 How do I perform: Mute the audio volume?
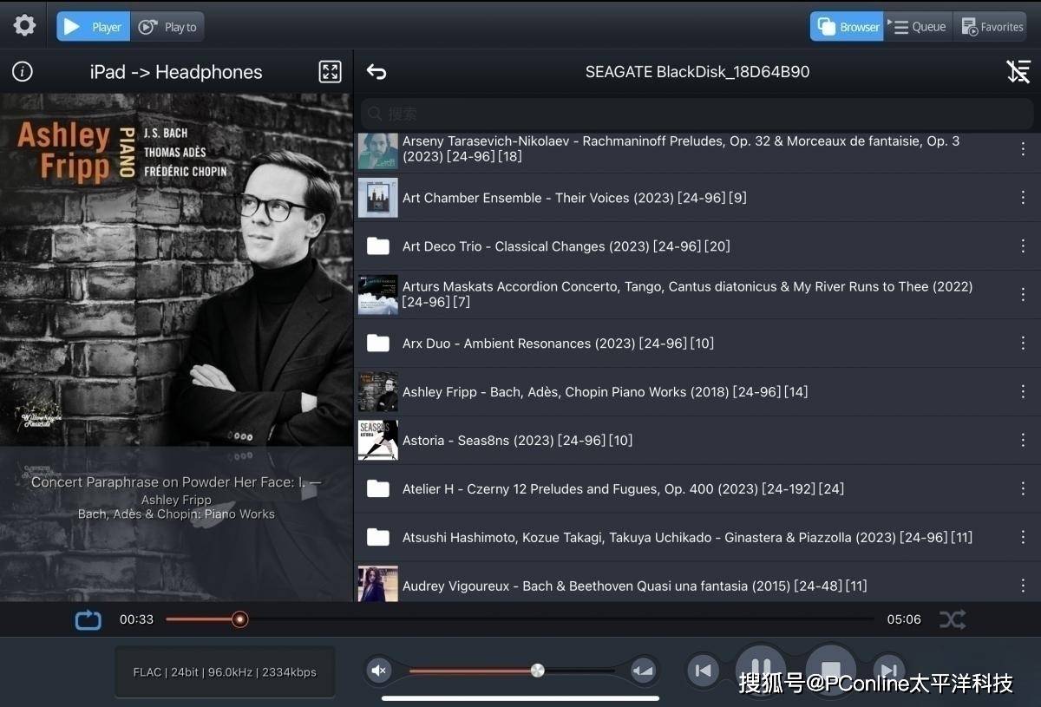click(379, 671)
